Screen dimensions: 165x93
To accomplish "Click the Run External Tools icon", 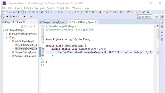I will 107,12.
